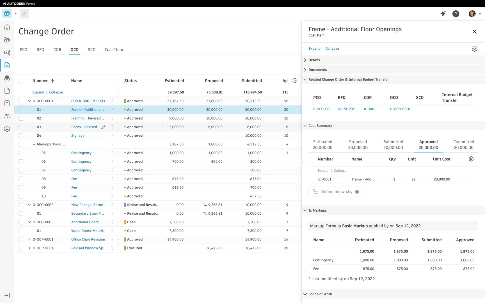Open the Members people icon in sidebar

(7, 116)
